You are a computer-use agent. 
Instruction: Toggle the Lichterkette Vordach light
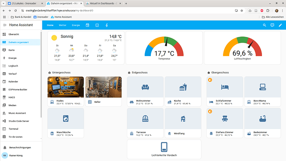tap(164, 149)
